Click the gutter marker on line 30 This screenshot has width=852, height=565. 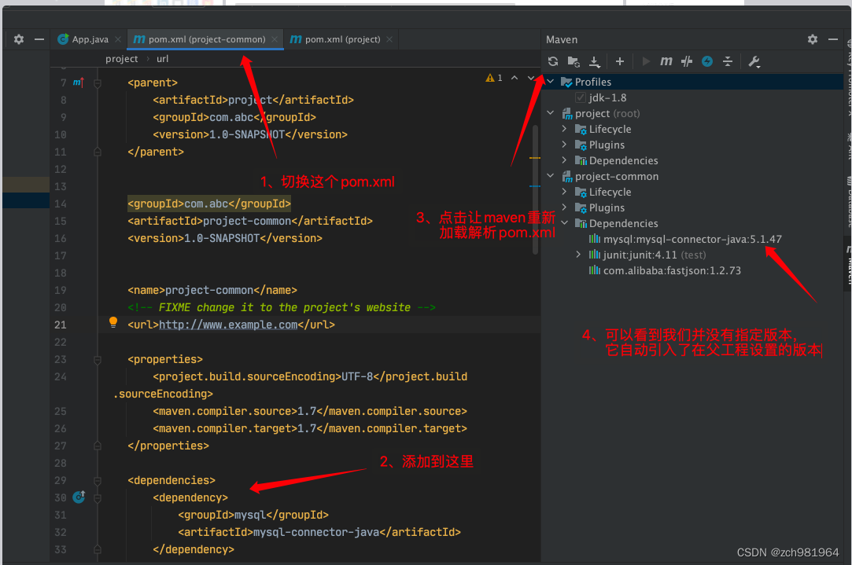pyautogui.click(x=79, y=497)
